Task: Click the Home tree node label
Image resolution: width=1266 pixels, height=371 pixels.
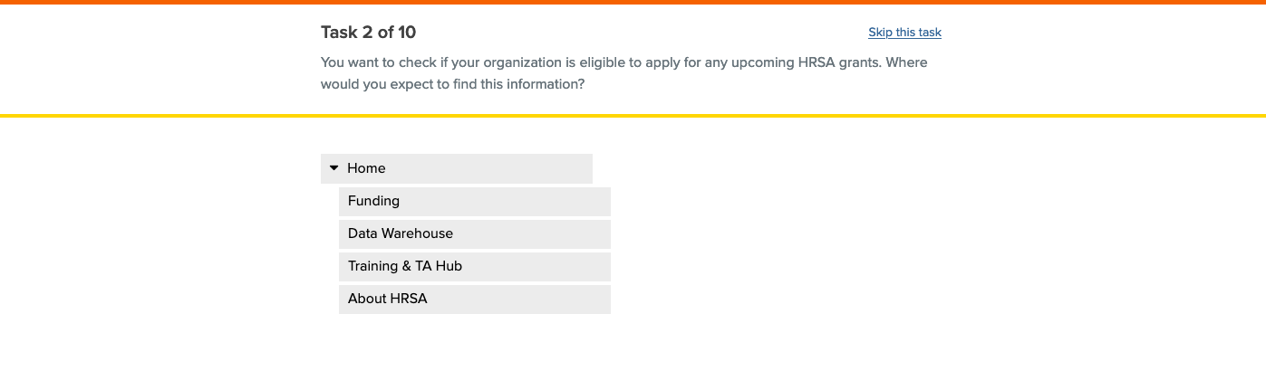Action: (366, 168)
